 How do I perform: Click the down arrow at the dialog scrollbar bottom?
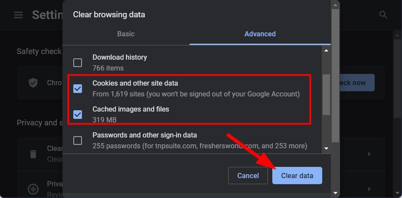pyautogui.click(x=335, y=193)
